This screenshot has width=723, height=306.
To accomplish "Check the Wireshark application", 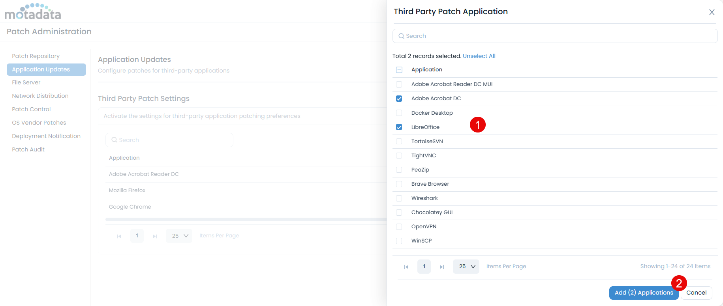I will (399, 198).
